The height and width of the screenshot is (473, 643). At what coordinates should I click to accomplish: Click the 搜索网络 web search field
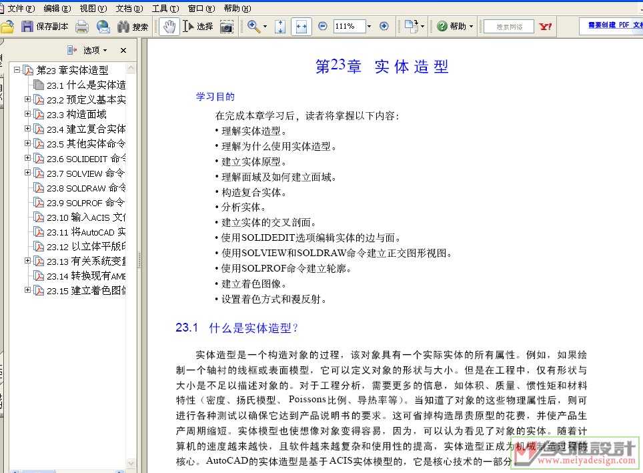click(x=509, y=27)
